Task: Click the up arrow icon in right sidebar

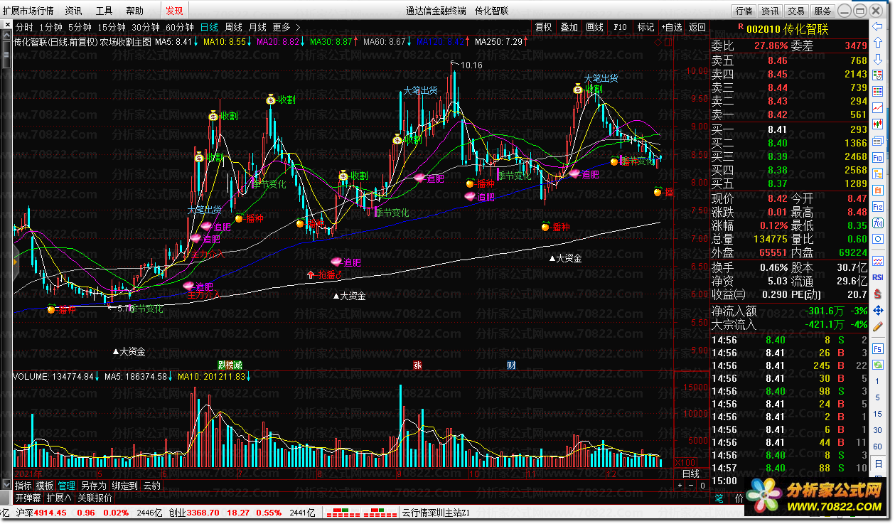Action: pos(878,43)
